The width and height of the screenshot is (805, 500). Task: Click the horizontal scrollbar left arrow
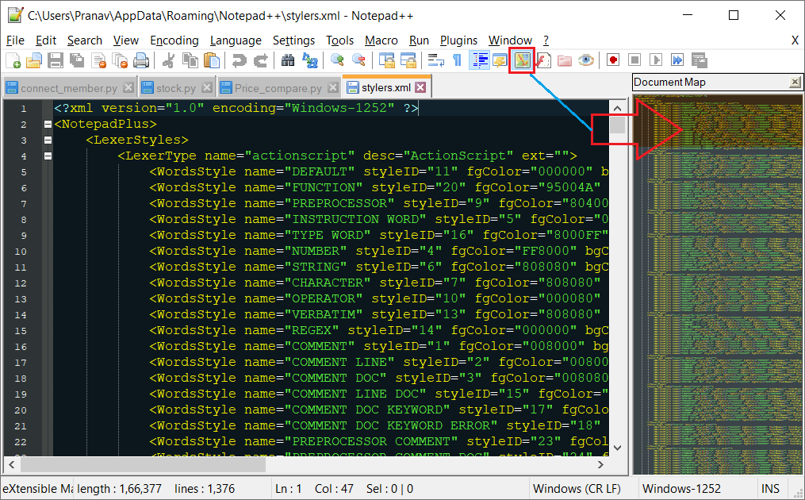click(x=12, y=464)
